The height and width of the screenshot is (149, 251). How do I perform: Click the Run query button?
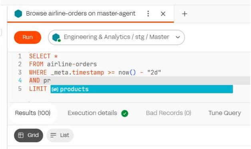click(28, 37)
